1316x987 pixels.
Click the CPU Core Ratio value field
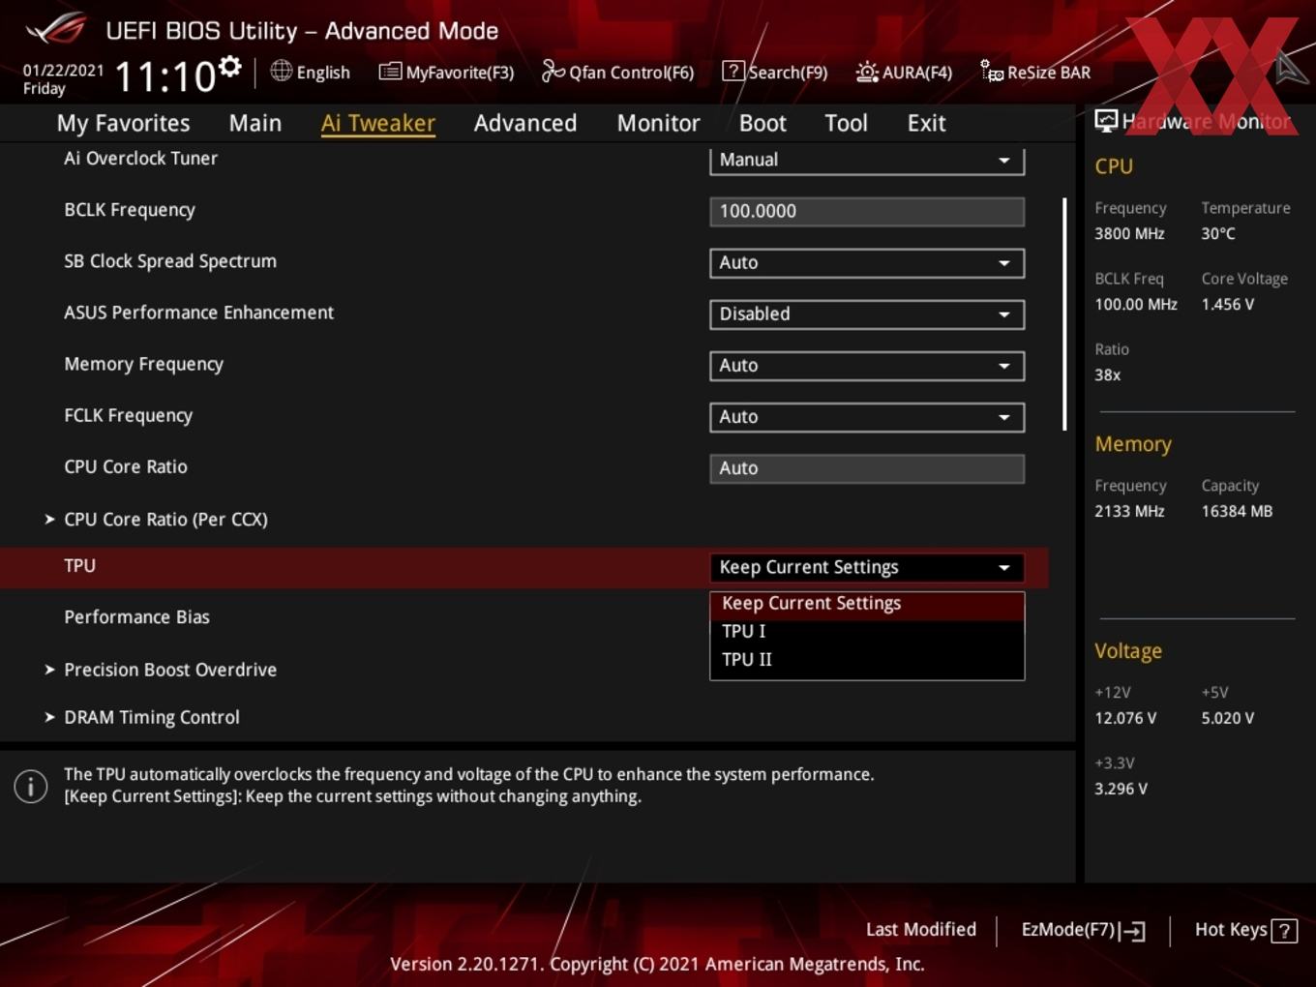click(x=867, y=468)
